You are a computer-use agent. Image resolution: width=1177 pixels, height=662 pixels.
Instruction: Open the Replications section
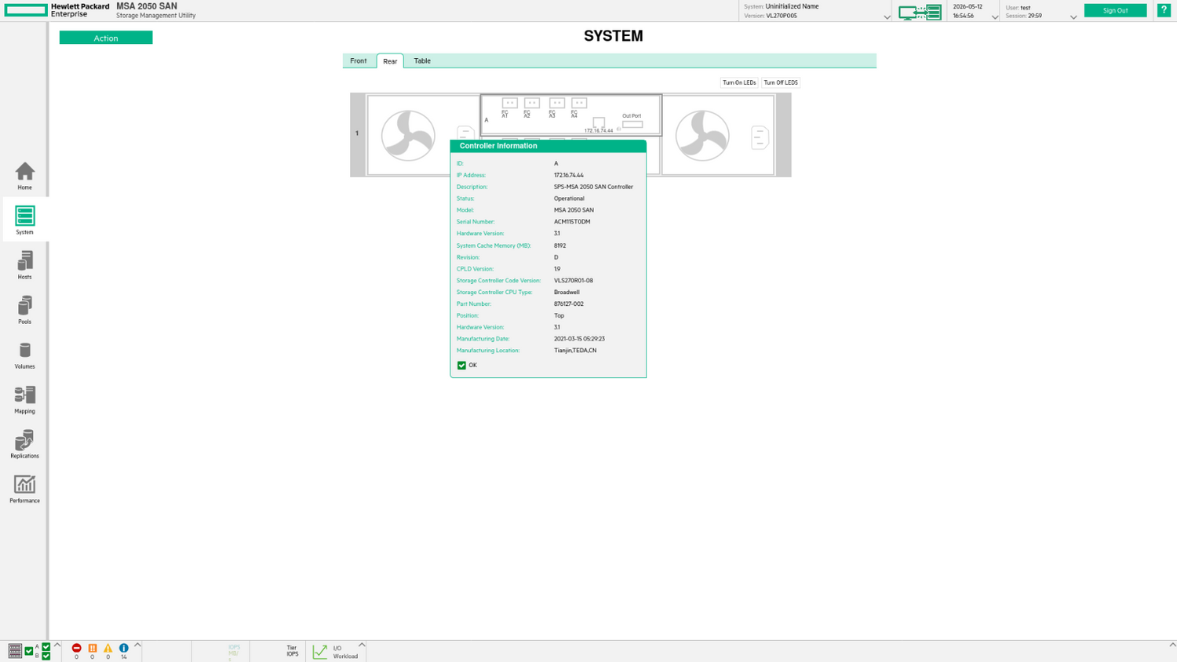coord(25,444)
